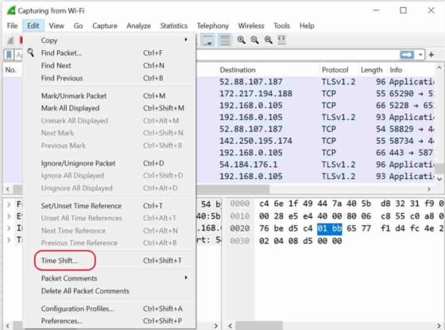Click the display filter input field
This screenshot has height=330, width=445.
click(x=298, y=55)
